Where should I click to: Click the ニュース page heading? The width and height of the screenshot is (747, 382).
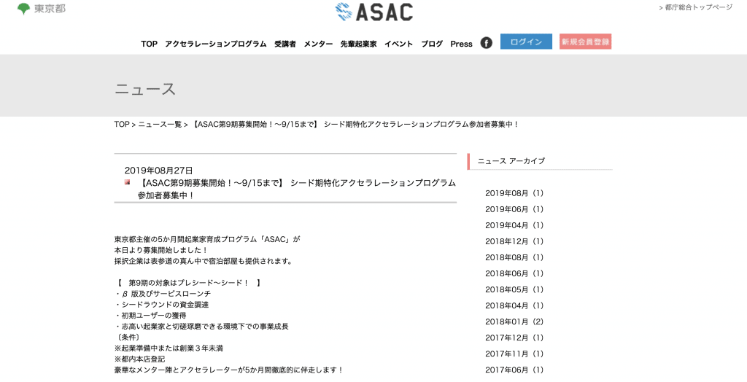145,89
